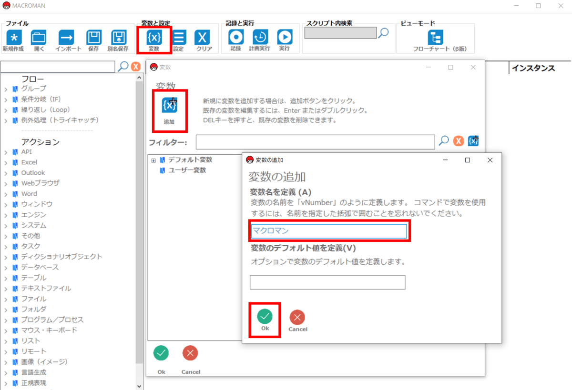
Task: Click the variable name field containing マクロマン
Action: point(329,231)
